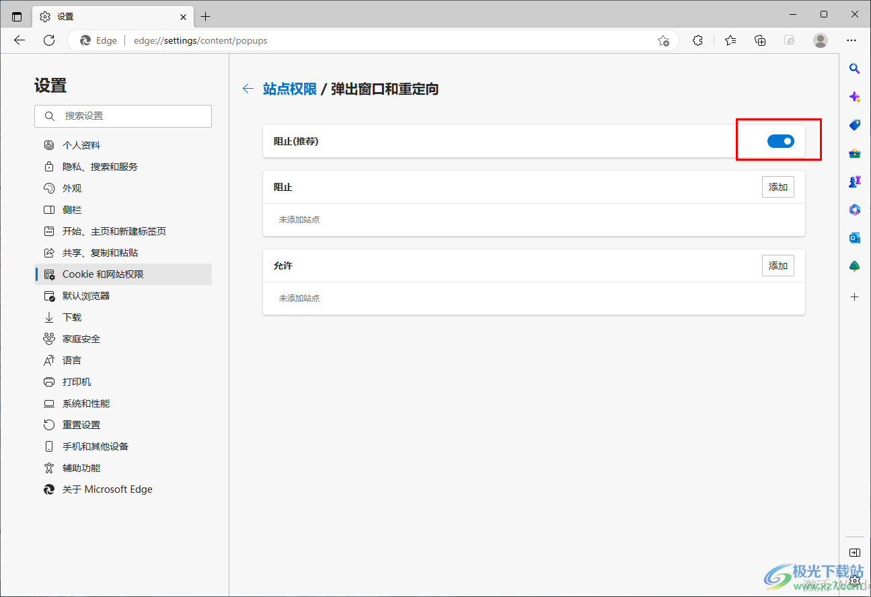The height and width of the screenshot is (597, 871).
Task: Refresh the page with reload icon
Action: coord(49,40)
